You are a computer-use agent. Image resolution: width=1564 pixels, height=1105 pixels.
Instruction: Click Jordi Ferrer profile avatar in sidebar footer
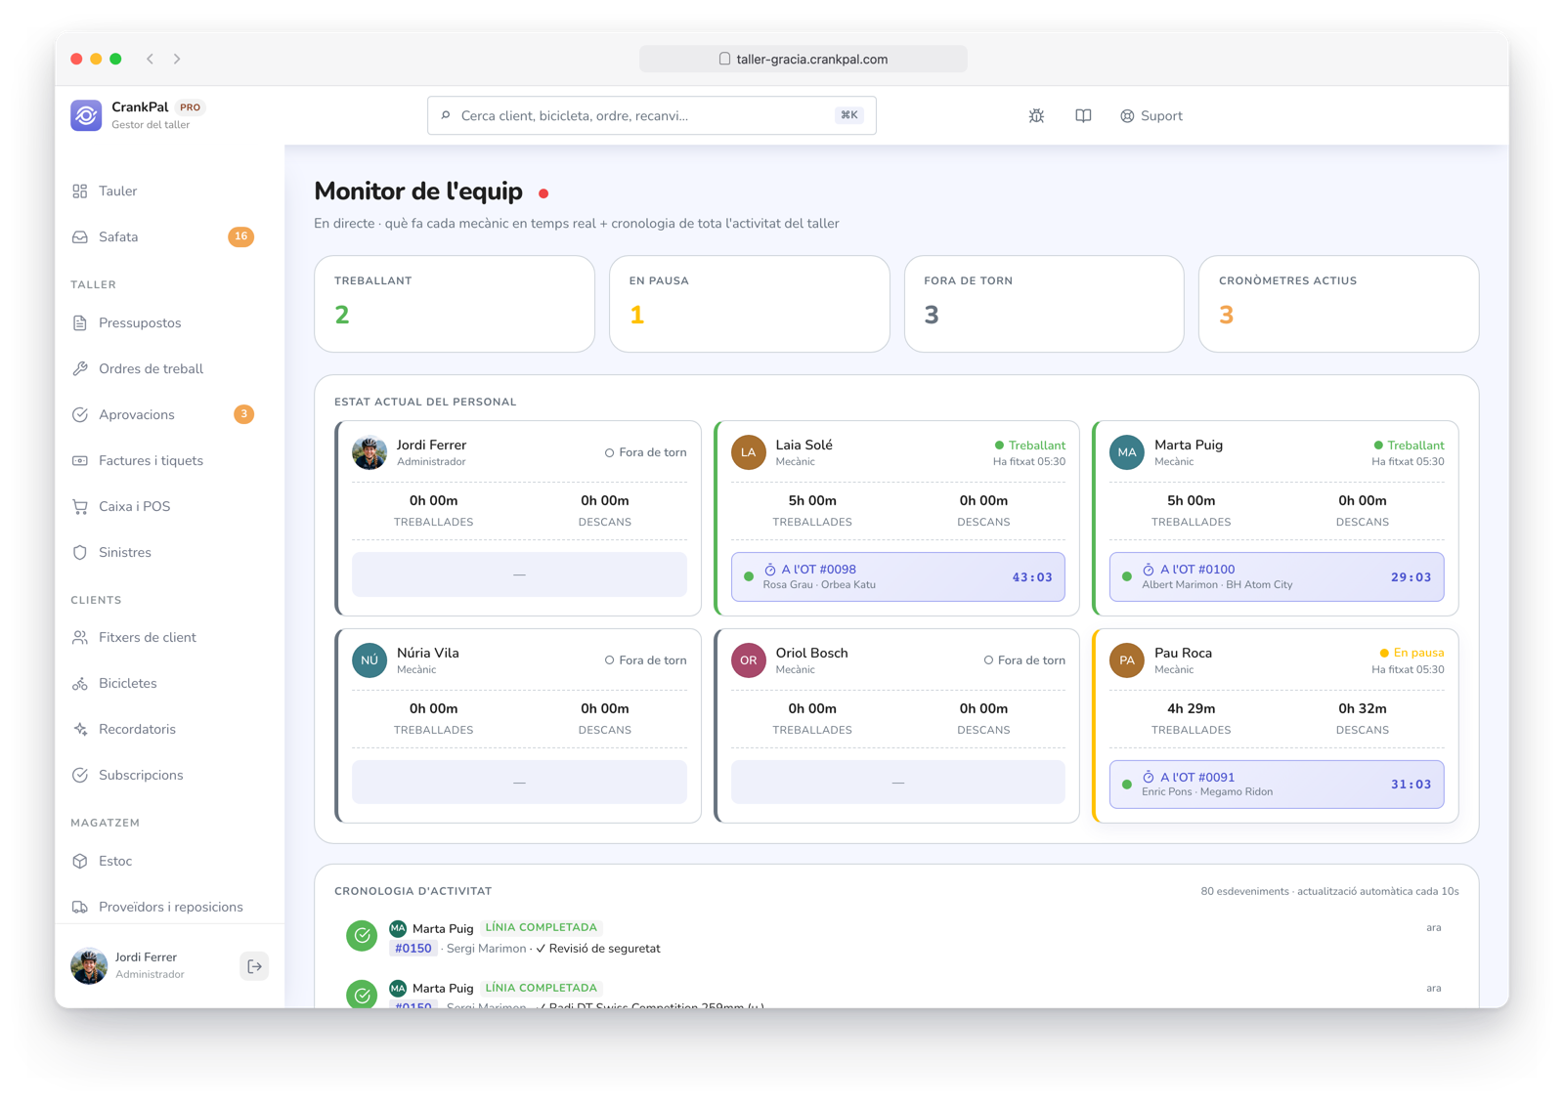[x=89, y=966]
